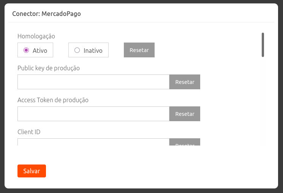Viewport: 283px width, 193px height.
Task: Click the Public key de produção label
Action: pos(49,68)
